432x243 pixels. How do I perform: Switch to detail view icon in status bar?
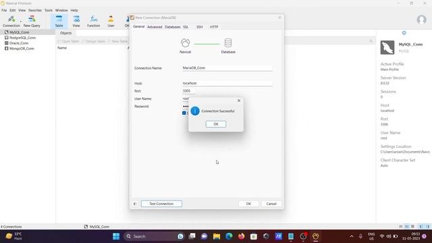[406, 227]
